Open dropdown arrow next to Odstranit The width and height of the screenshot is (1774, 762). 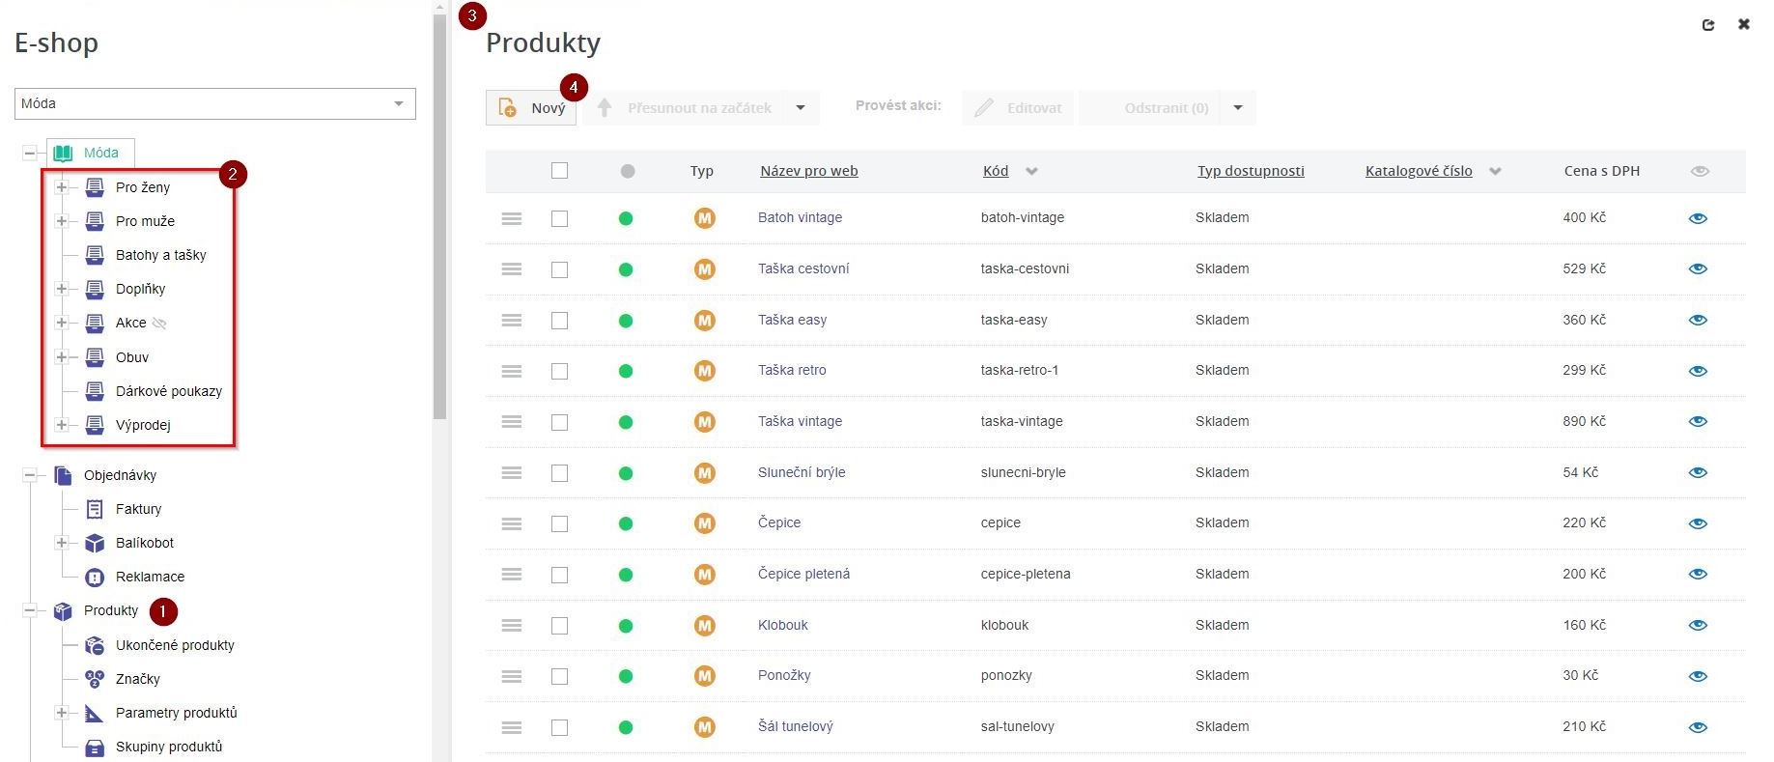1238,108
